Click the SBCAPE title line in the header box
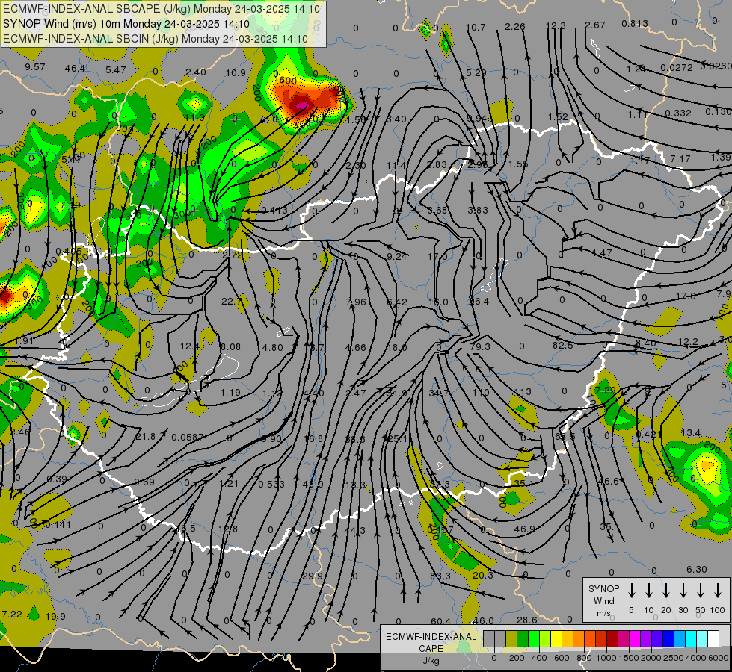 click(162, 9)
